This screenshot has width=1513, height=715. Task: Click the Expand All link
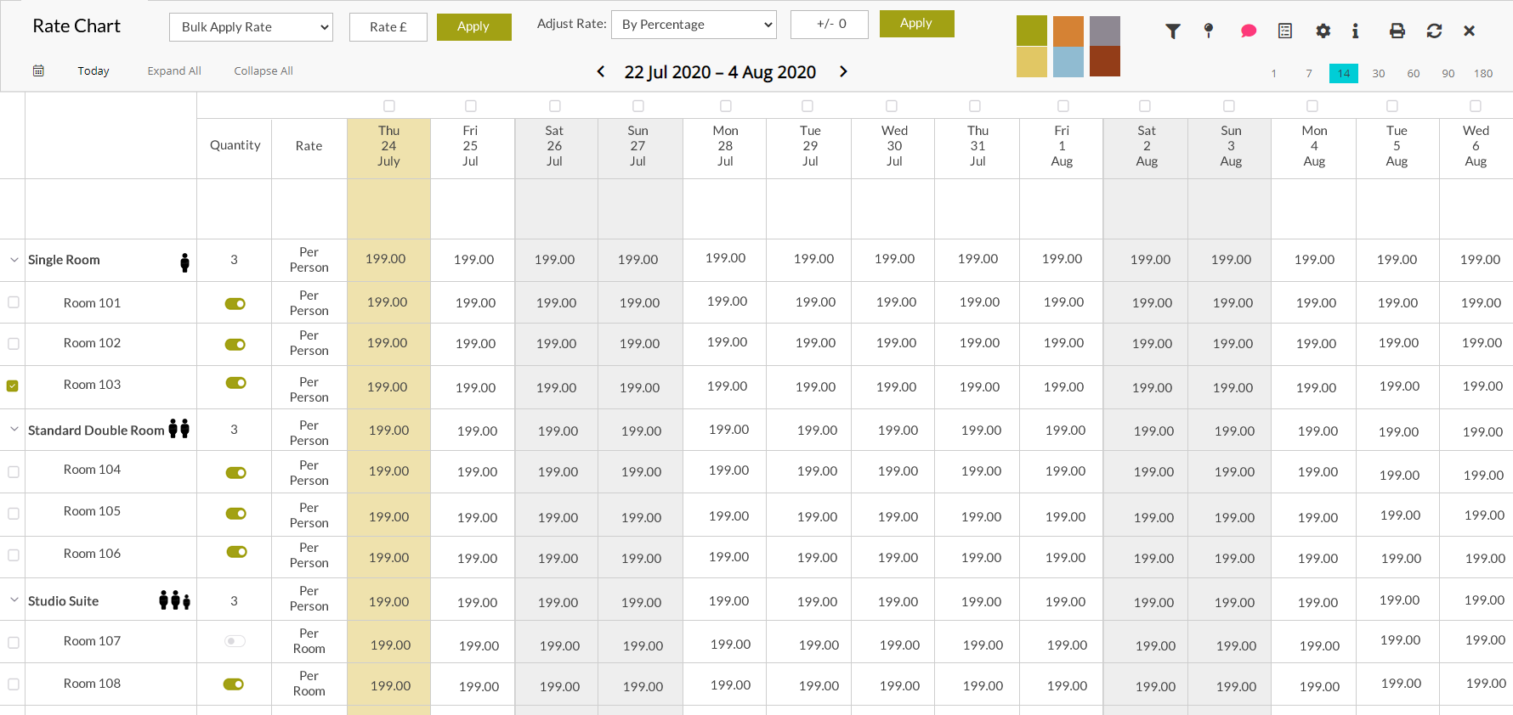coord(174,71)
